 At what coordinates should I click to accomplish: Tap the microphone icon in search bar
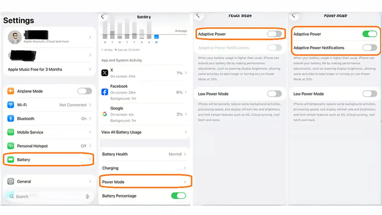coord(87,196)
